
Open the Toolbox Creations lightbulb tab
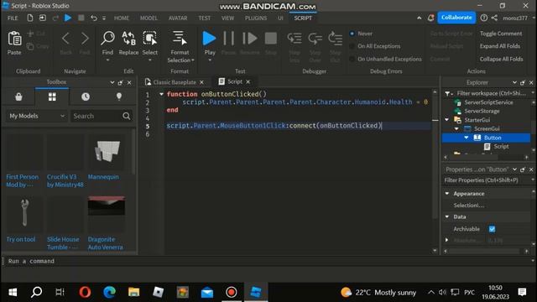tap(119, 97)
